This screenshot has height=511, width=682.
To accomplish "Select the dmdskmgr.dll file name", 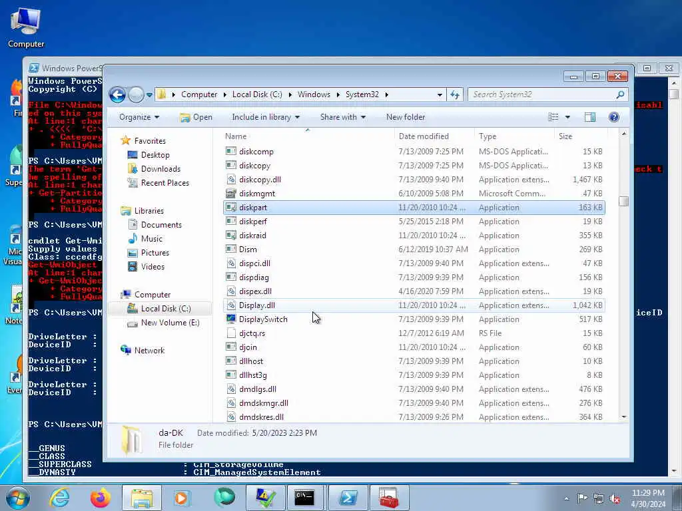I will click(264, 403).
